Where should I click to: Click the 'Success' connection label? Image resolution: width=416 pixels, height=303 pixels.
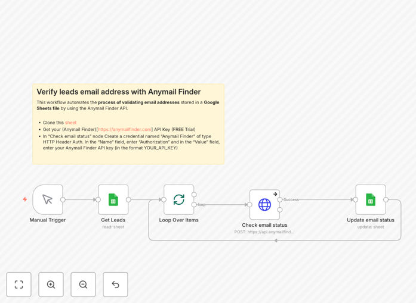[x=291, y=199]
